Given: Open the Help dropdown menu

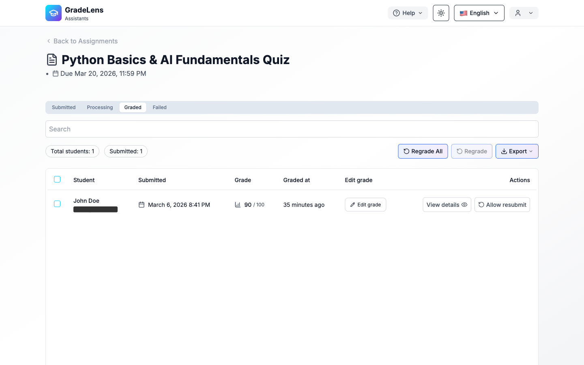Looking at the screenshot, I should (x=408, y=13).
